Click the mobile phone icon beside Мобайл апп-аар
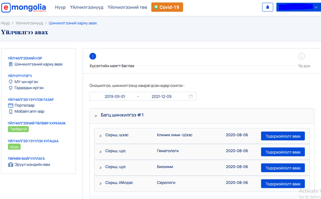The width and height of the screenshot is (321, 199). pyautogui.click(x=11, y=112)
